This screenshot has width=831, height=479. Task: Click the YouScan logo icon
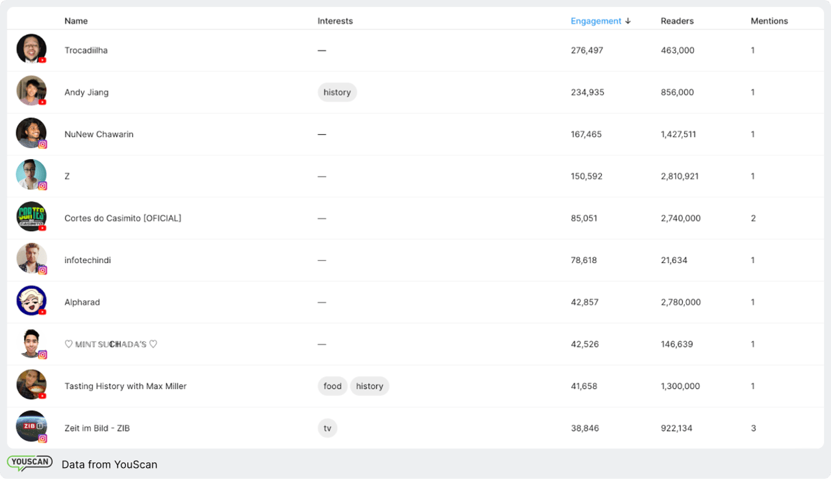pyautogui.click(x=30, y=463)
